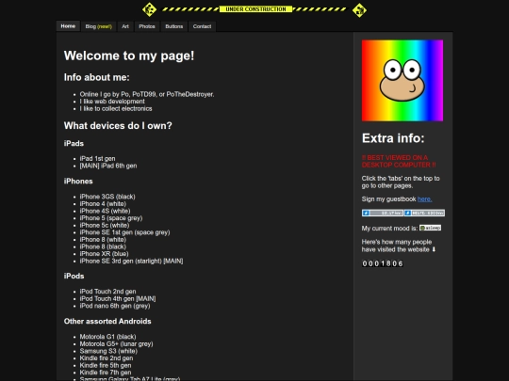The height and width of the screenshot is (381, 509).
Task: Go to the Photos tab
Action: tap(147, 26)
